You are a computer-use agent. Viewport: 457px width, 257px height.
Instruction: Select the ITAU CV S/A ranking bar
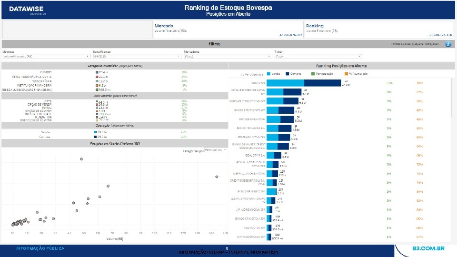point(304,83)
